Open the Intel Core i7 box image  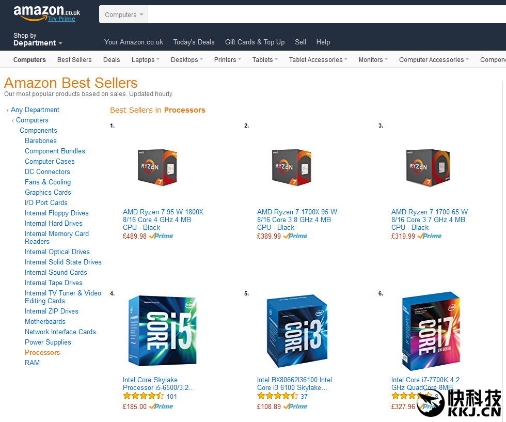point(431,331)
